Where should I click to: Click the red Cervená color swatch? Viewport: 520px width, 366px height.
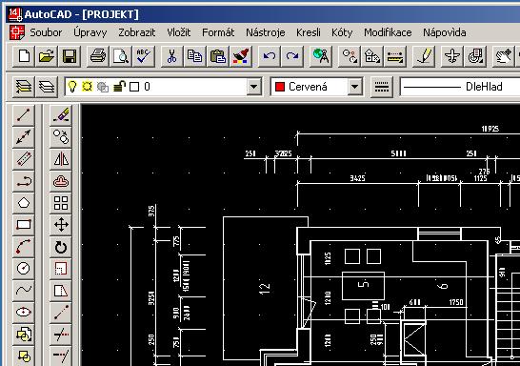pyautogui.click(x=280, y=87)
